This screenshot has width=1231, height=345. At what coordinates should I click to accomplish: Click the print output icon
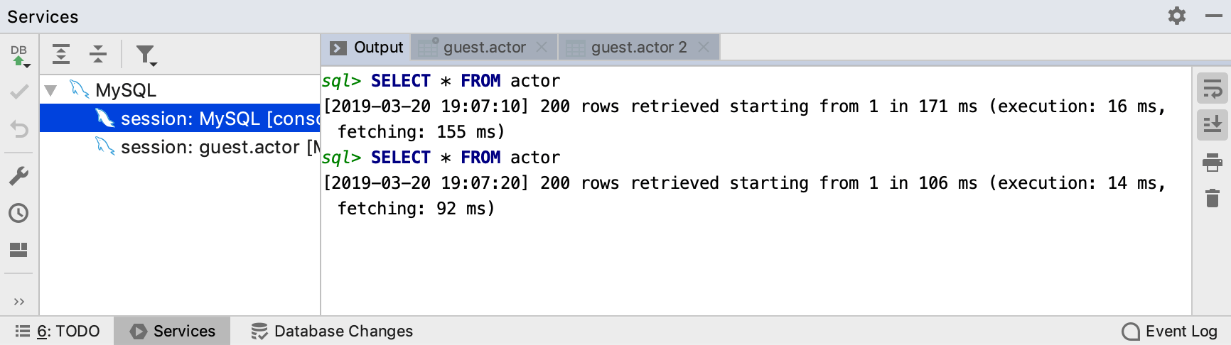click(x=1212, y=163)
